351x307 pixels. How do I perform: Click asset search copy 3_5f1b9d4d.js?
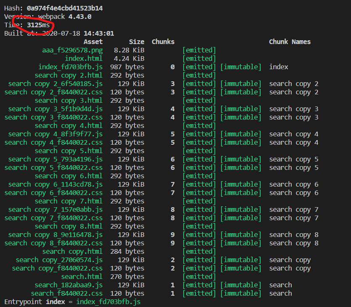coord(55,109)
